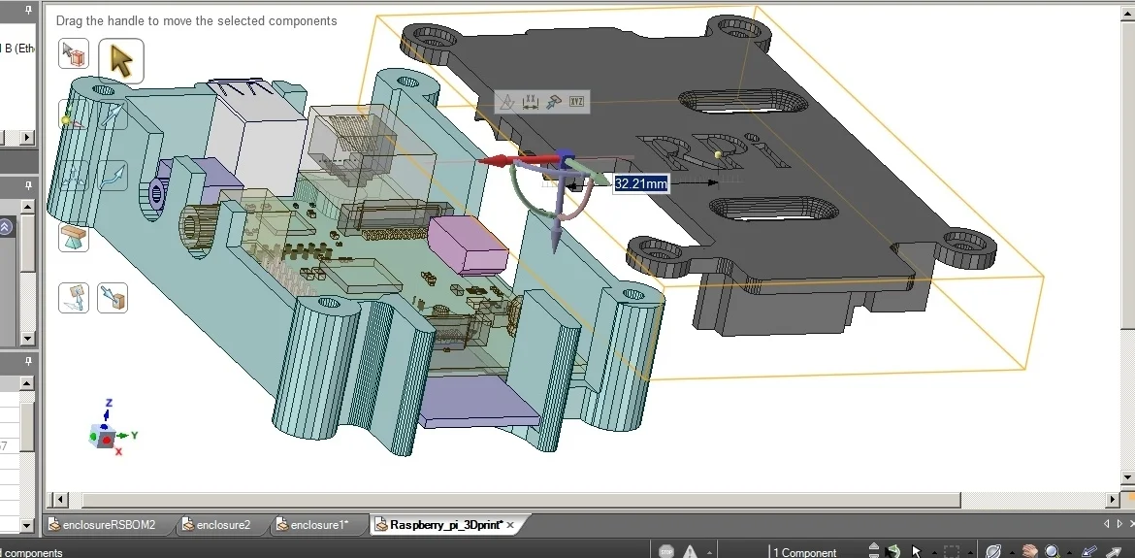Click the Spin (planet) view icon
Viewport: 1135px width, 558px height.
pyautogui.click(x=993, y=551)
